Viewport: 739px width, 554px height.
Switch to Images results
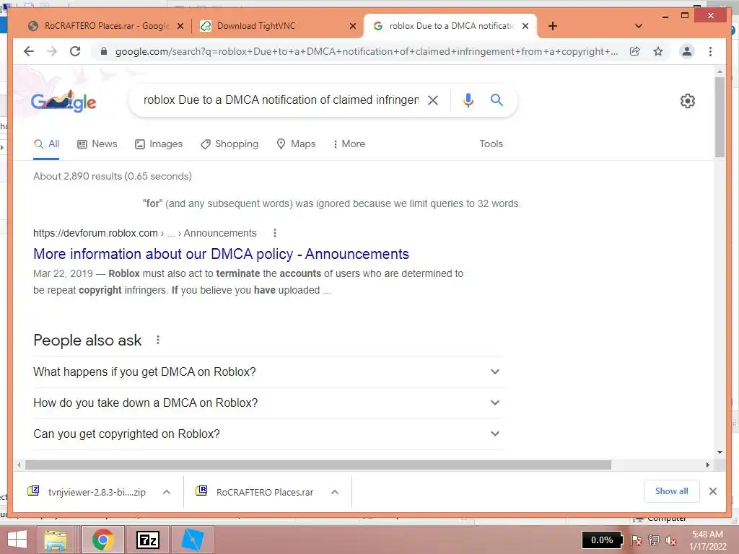pos(159,144)
